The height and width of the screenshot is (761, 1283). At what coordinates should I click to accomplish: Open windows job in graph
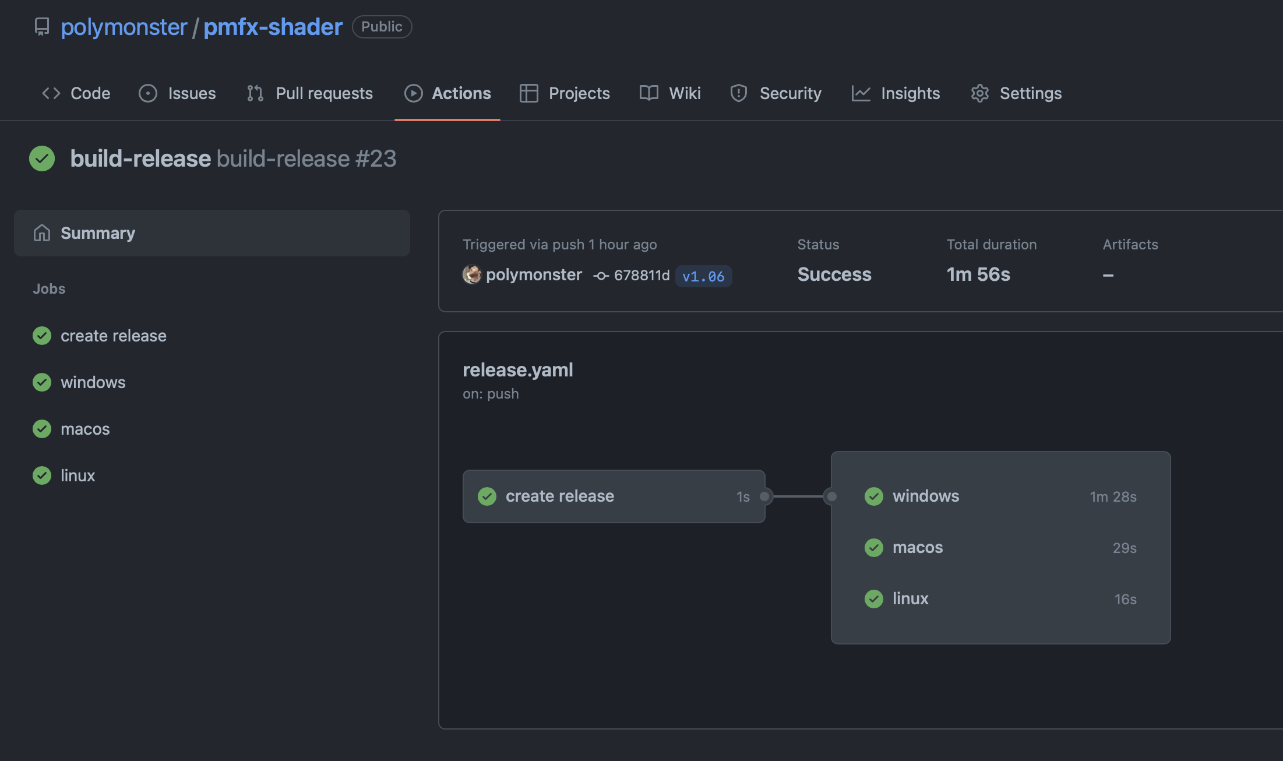(1001, 496)
